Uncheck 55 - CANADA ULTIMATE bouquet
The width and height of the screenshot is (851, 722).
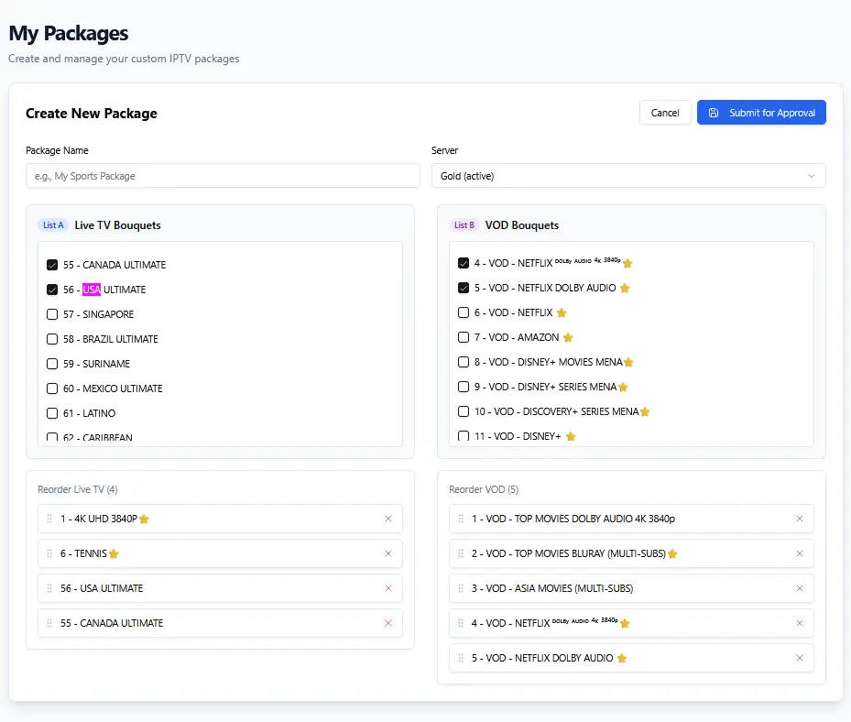click(52, 265)
